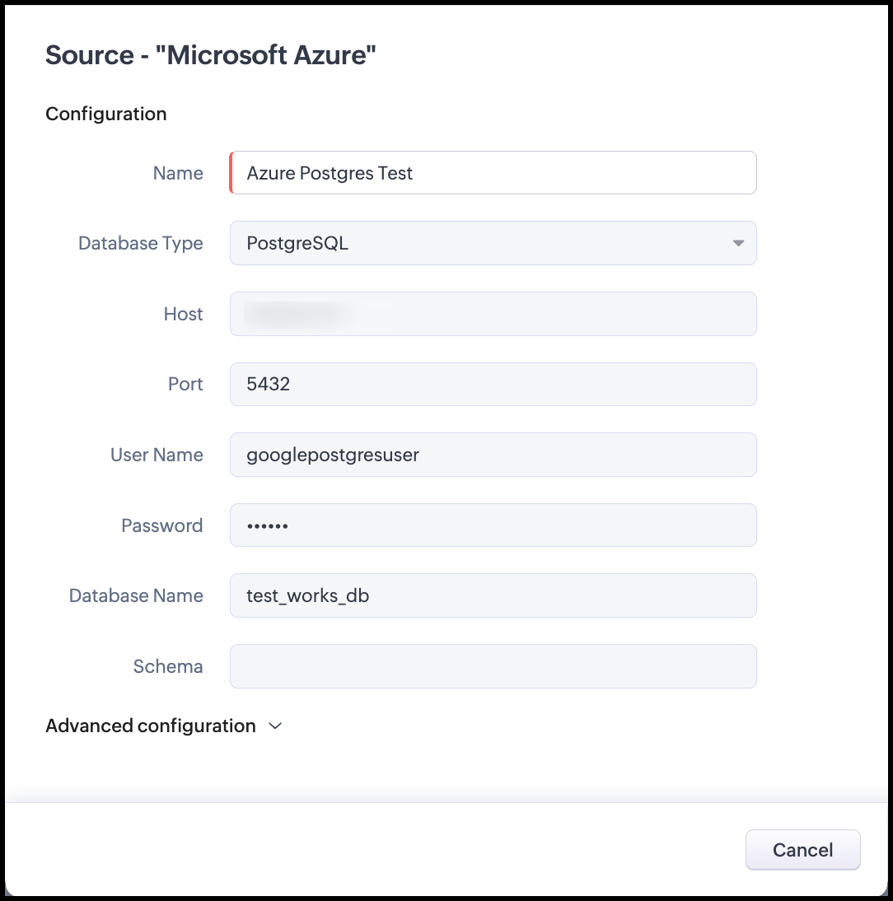Click the "Database Type" label

(x=141, y=244)
